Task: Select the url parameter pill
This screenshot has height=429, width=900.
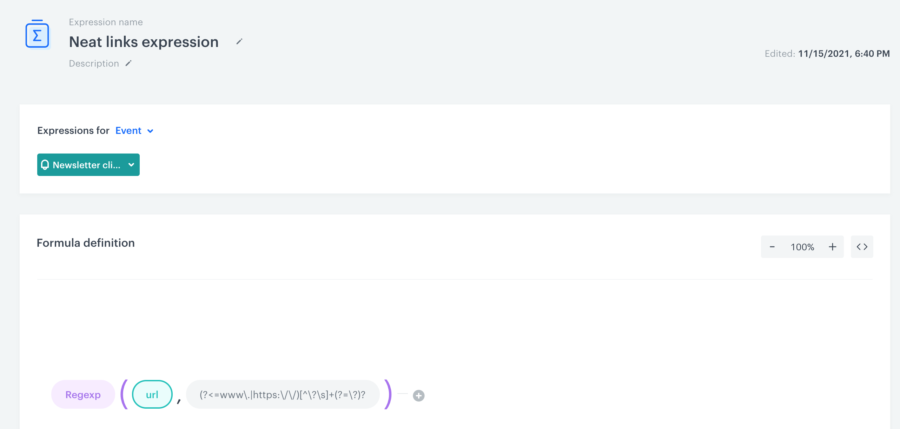Action: point(152,395)
